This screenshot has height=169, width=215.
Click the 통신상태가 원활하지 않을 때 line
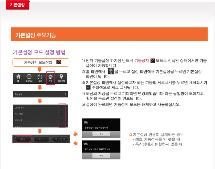(158, 144)
